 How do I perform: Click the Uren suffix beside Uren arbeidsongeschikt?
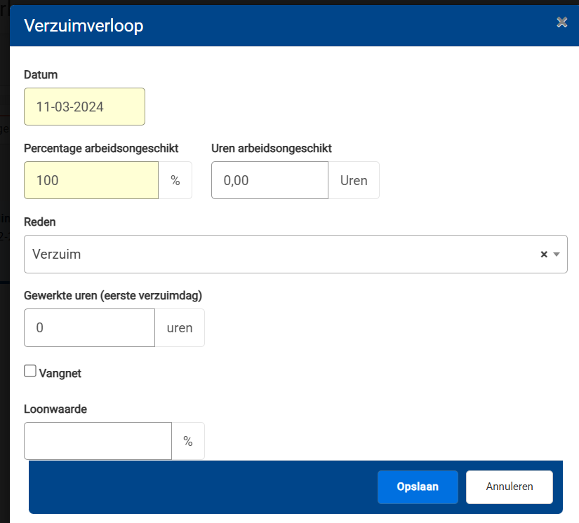[354, 180]
